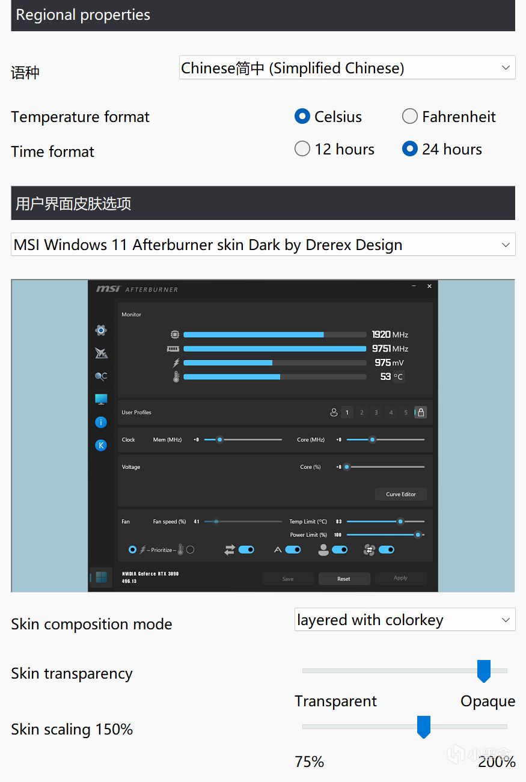Viewport: 526px width, 782px height.
Task: Choose 24 hours time format
Action: [410, 148]
